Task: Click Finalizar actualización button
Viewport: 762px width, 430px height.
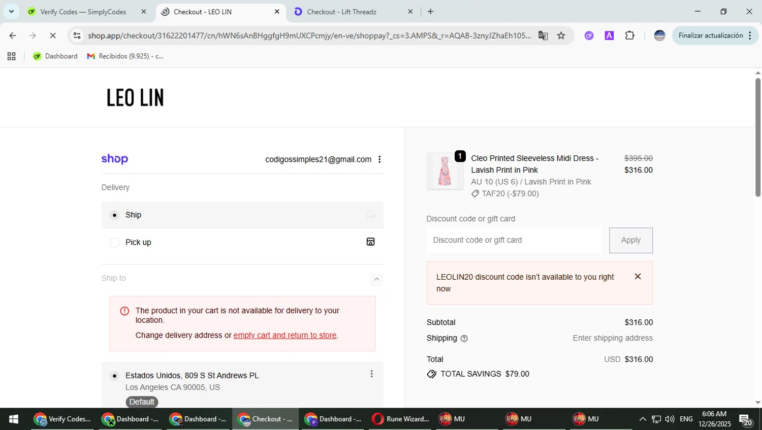Action: [x=711, y=36]
